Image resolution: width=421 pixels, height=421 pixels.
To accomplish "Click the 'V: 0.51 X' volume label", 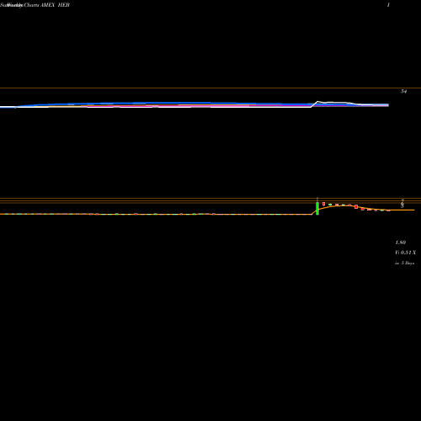I will 405,253.
